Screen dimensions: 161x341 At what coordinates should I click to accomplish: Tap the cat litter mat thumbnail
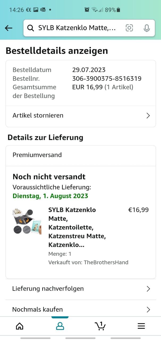tap(27, 221)
